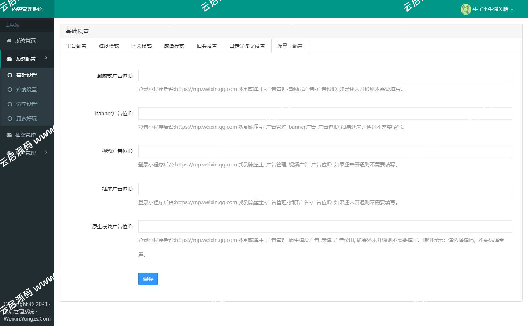528x326 pixels.
Task: Click the blue 保存 save button
Action: tap(148, 278)
